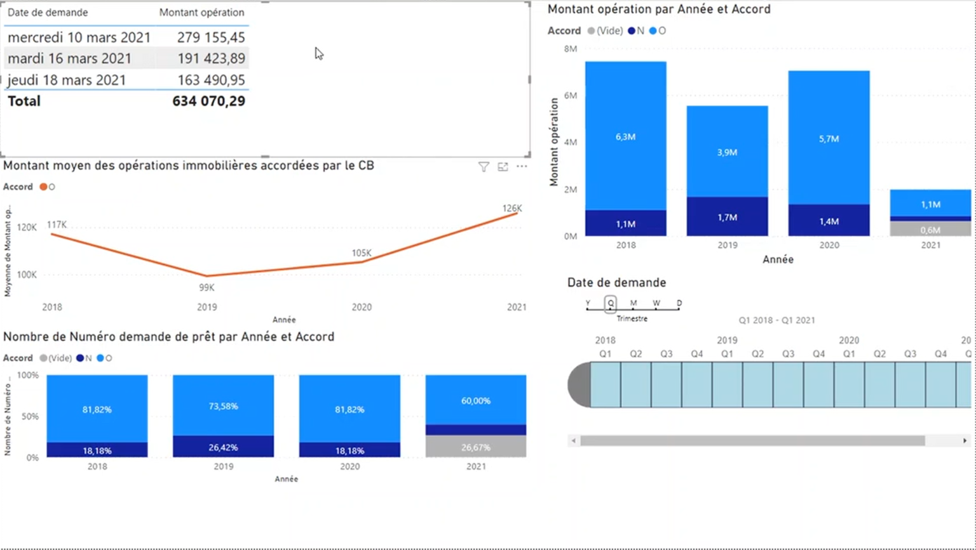Sort the table by 'Date de demande' column header

[46, 12]
